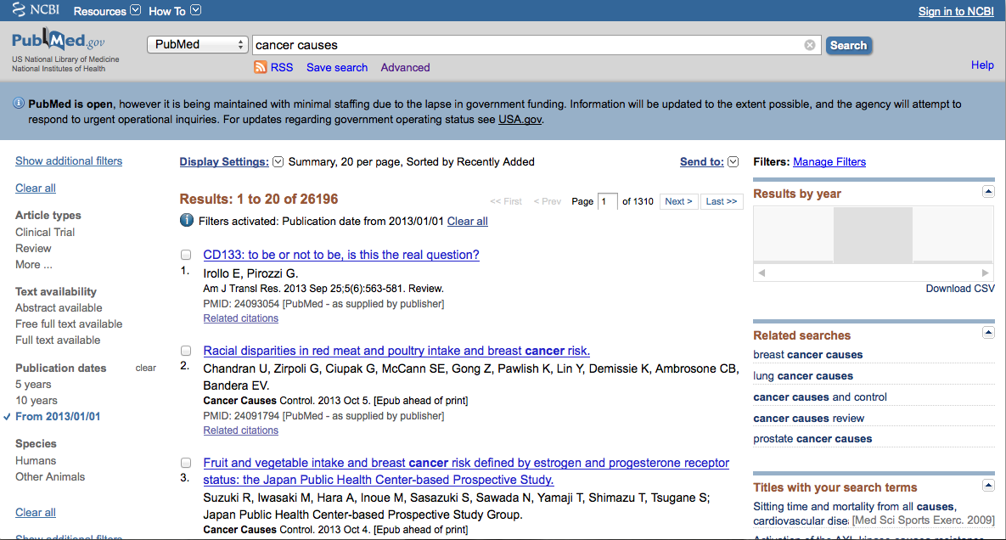The width and height of the screenshot is (1006, 540).
Task: Click the orange RSS feed icon
Action: coord(261,68)
